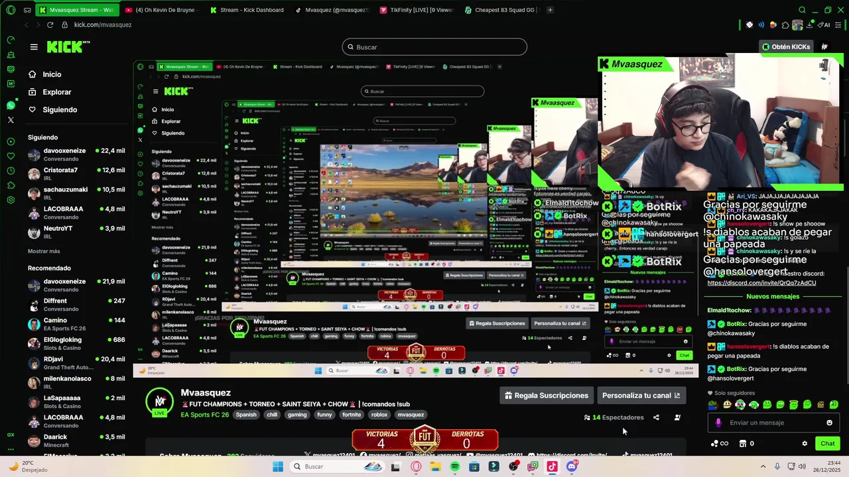
Task: Open TikTok app from the taskbar
Action: click(x=552, y=466)
